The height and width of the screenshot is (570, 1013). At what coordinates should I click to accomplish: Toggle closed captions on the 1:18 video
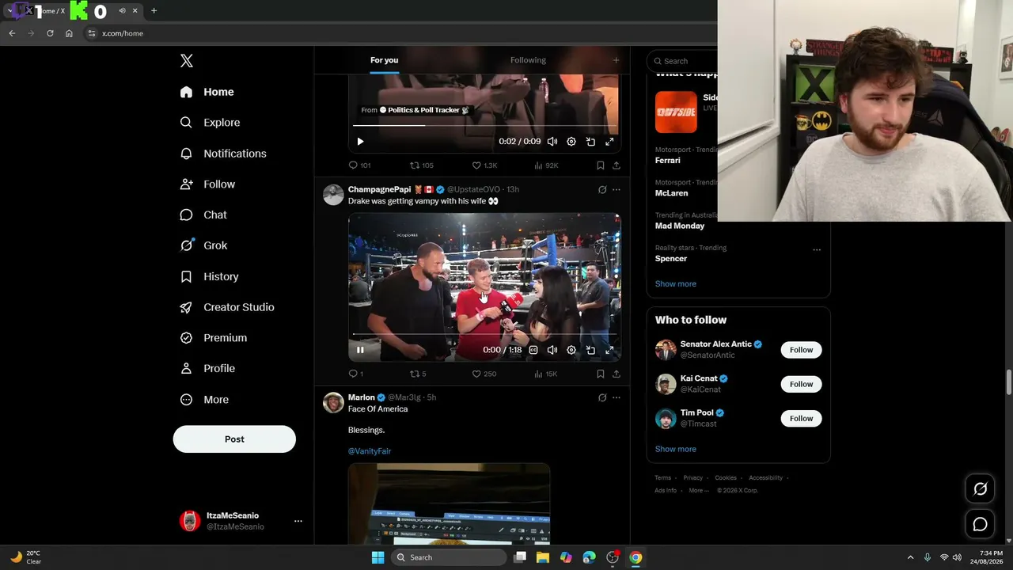coord(533,350)
